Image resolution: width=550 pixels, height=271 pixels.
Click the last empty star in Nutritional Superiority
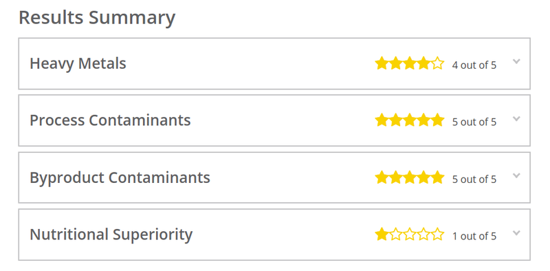coord(438,235)
